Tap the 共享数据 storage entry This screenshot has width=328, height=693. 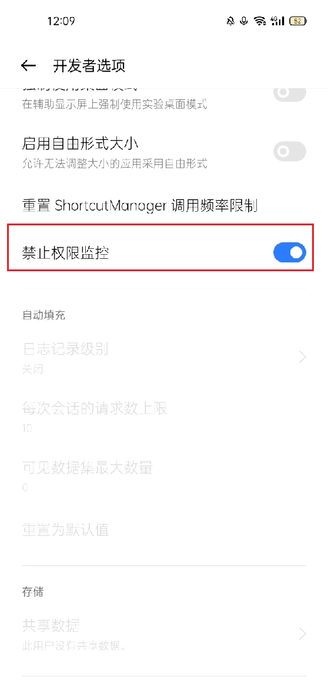(x=164, y=634)
